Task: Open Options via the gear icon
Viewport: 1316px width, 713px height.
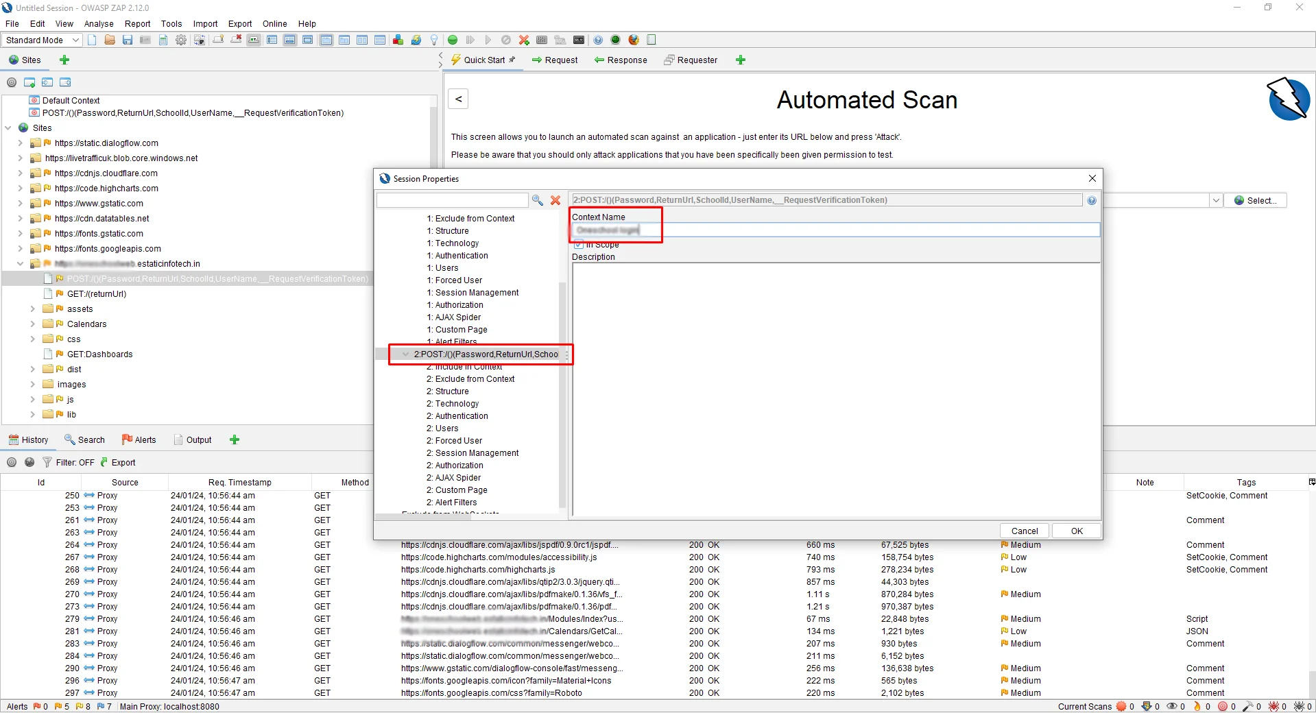Action: click(181, 40)
